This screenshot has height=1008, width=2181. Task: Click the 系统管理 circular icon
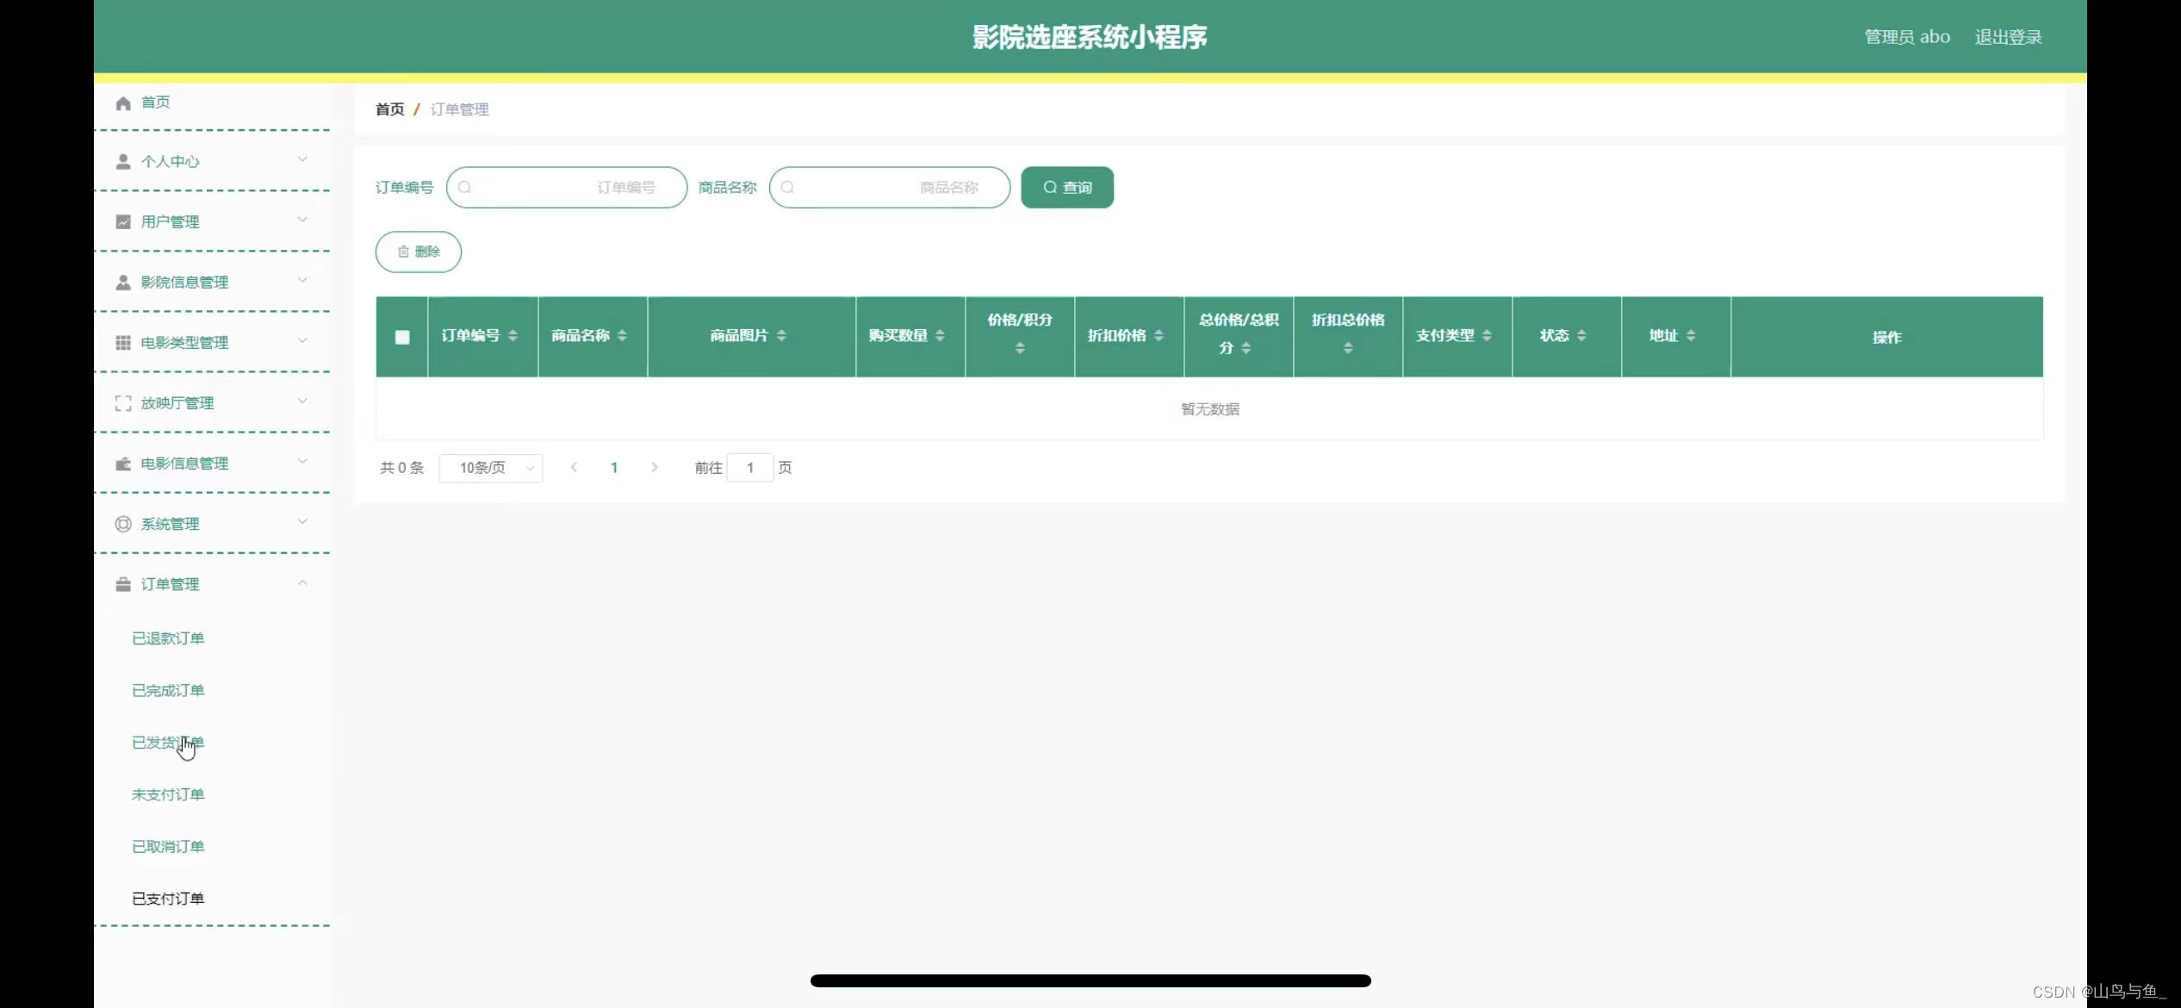coord(123,524)
